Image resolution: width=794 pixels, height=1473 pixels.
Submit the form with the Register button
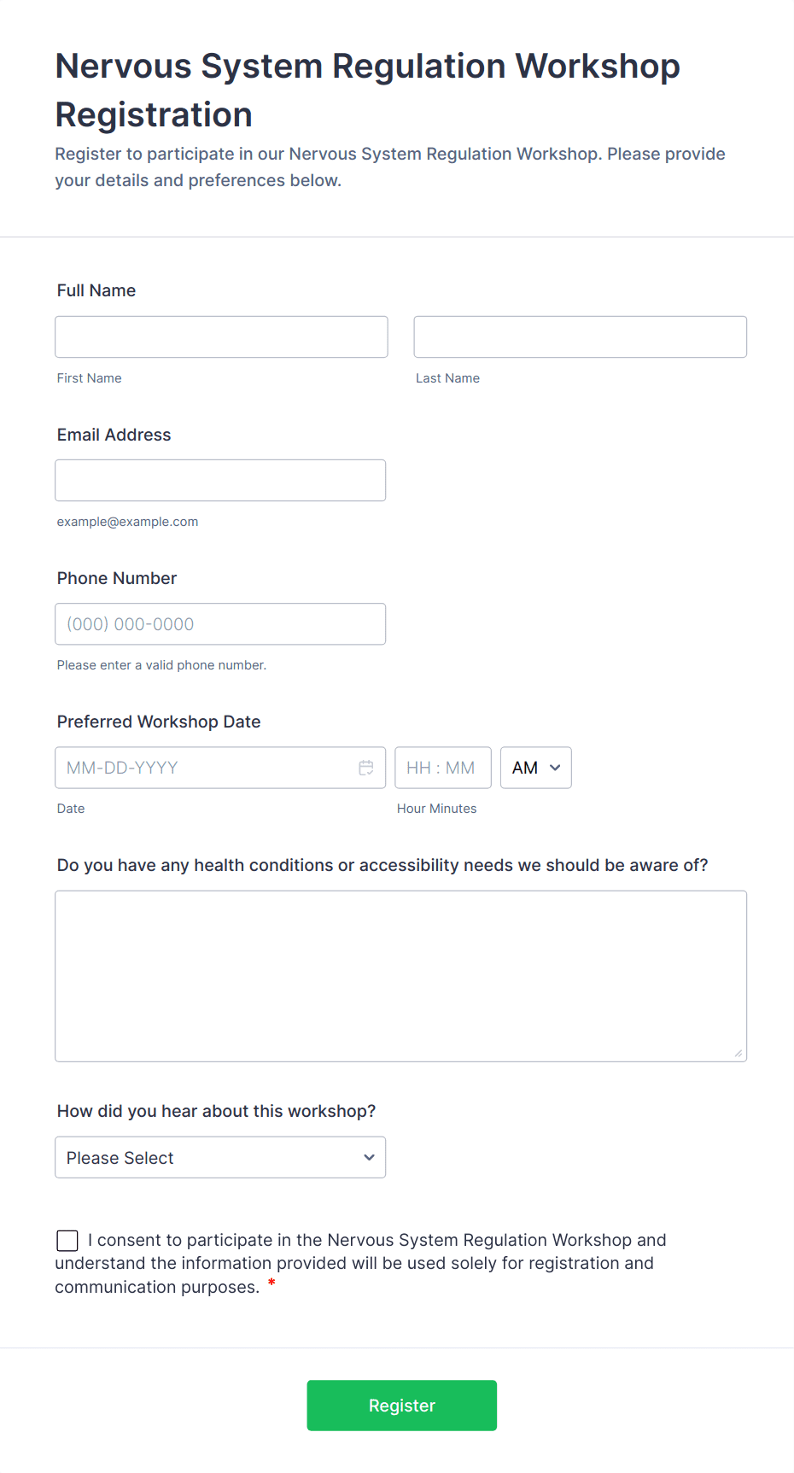tap(401, 1406)
